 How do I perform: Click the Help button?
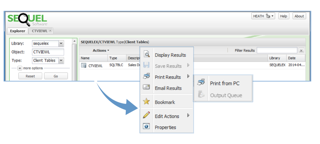point(284,16)
